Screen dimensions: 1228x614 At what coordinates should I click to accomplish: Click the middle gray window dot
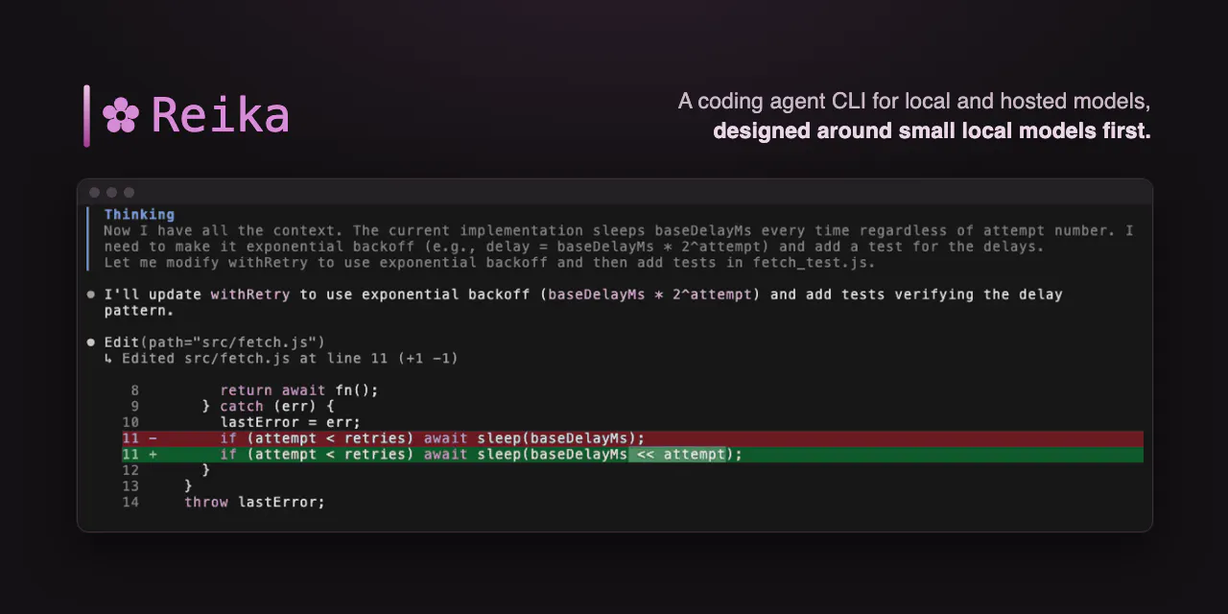[x=111, y=192]
